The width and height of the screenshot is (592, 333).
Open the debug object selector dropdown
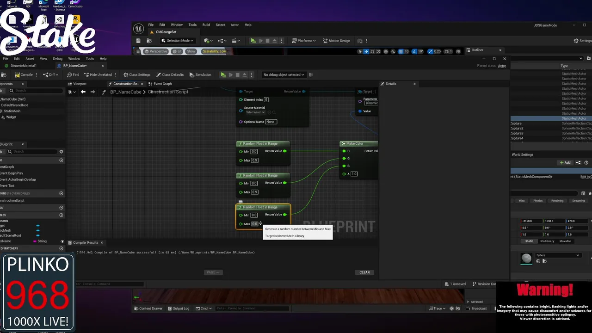284,74
